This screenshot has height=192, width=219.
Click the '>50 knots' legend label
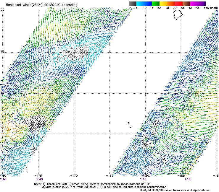point(210,8)
